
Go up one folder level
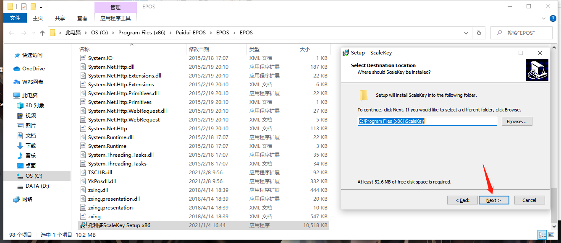click(x=42, y=33)
